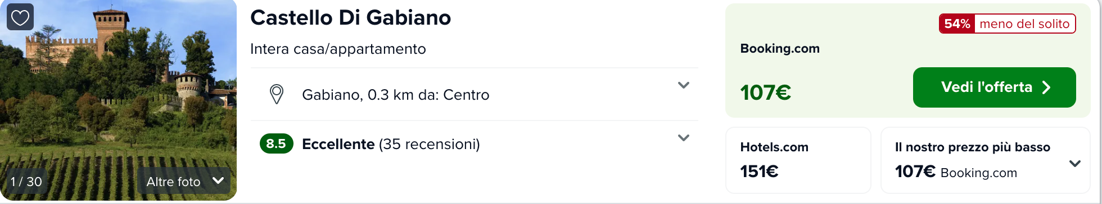The height and width of the screenshot is (204, 1102).
Task: Click the Booking.com provider label
Action: click(780, 49)
